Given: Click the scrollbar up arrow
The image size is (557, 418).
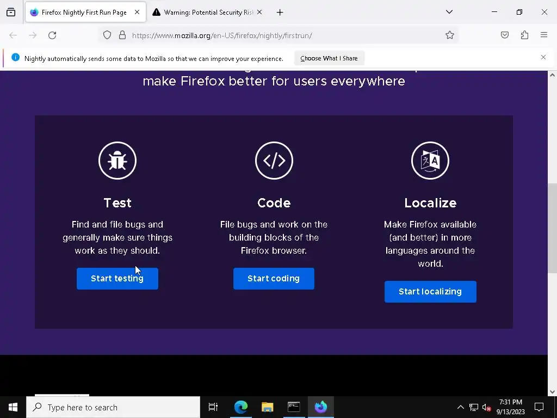Looking at the screenshot, I should [x=552, y=75].
